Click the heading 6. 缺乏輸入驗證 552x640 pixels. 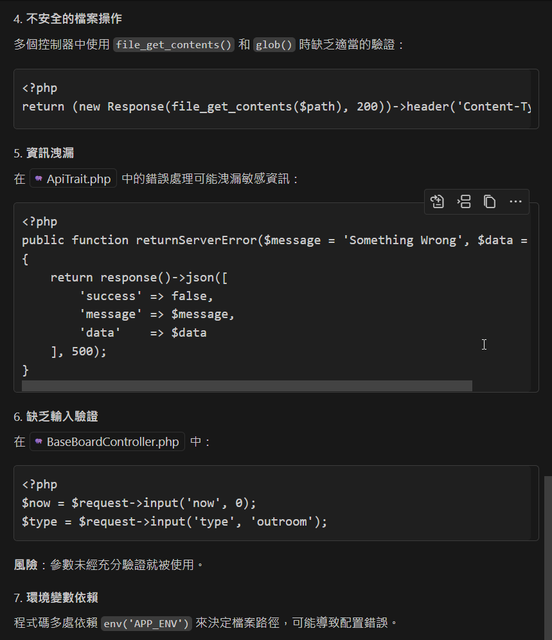[x=55, y=416]
